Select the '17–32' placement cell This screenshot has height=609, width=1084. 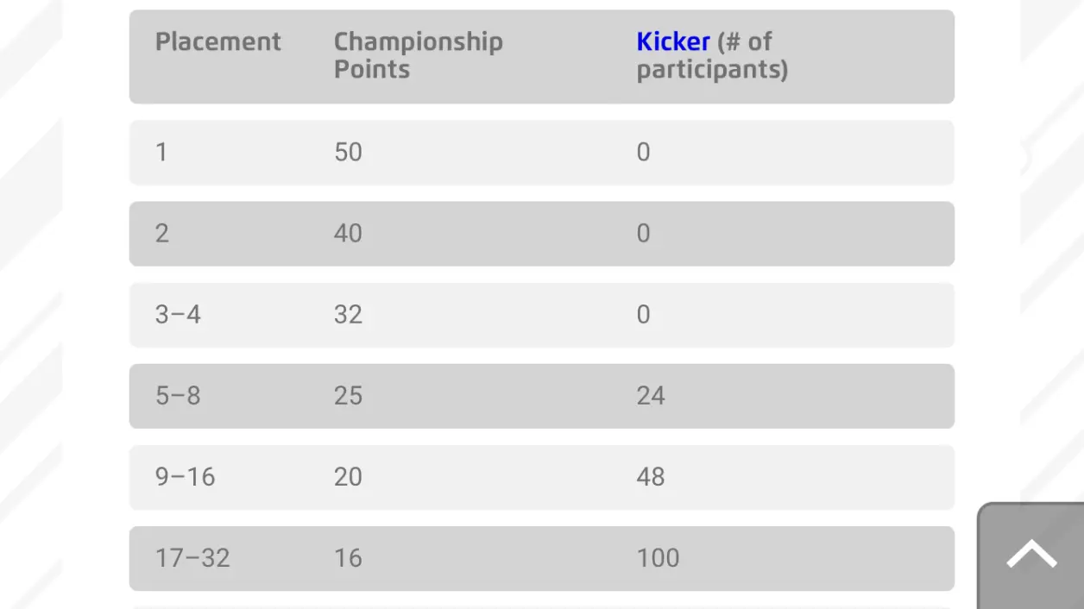coord(192,557)
